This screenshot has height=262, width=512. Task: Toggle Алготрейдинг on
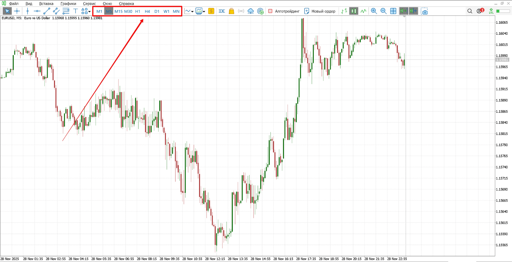click(x=284, y=11)
